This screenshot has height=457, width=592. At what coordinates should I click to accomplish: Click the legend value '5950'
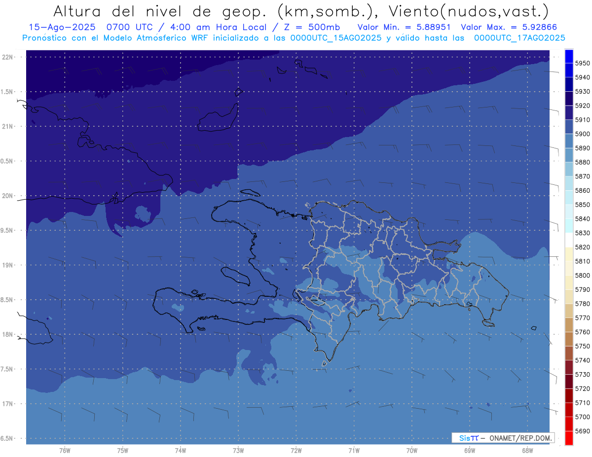coord(582,63)
